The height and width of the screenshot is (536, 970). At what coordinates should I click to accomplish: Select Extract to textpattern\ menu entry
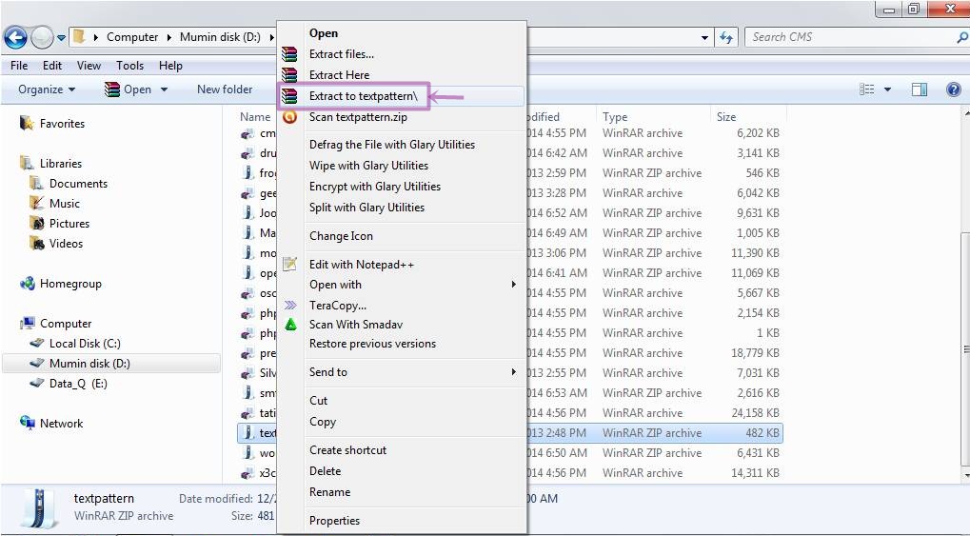363,96
